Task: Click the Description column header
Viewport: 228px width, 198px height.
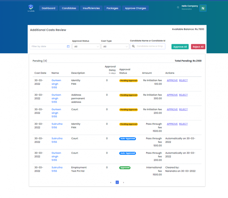Action: tap(78, 73)
